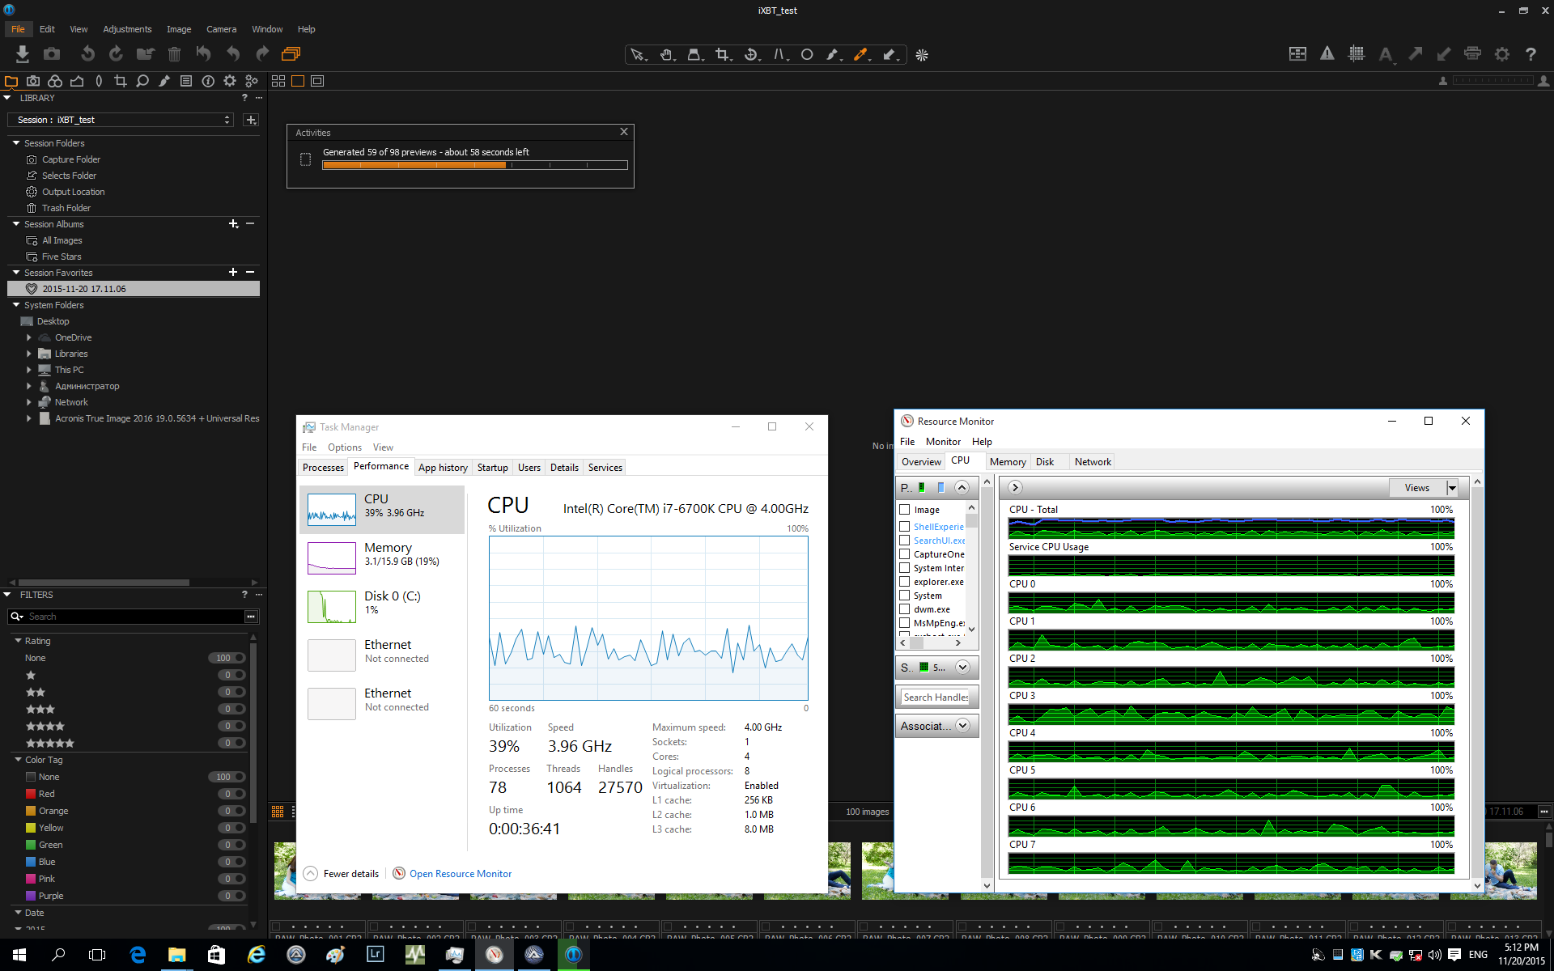The width and height of the screenshot is (1554, 971).
Task: Select the Red color tag filter
Action: pos(46,794)
